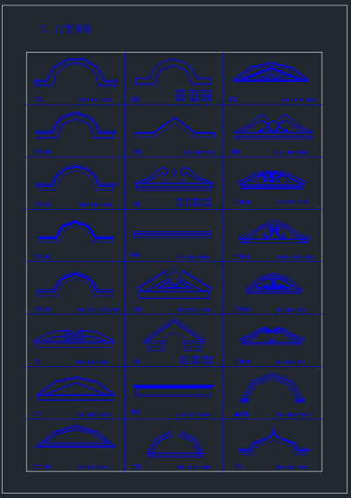
Task: Click the sheet title "7、门窗顶套"
Action: [67, 29]
